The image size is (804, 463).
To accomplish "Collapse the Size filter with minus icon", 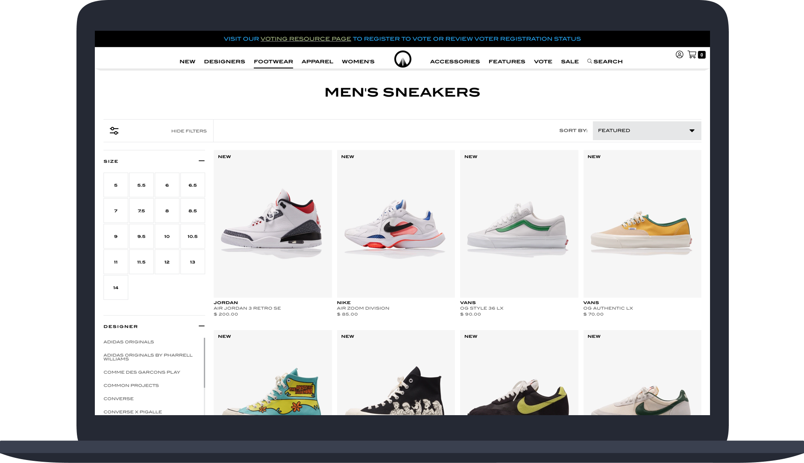I will (202, 161).
